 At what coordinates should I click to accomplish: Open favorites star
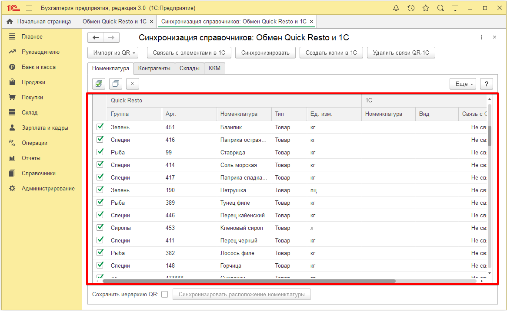(426, 8)
